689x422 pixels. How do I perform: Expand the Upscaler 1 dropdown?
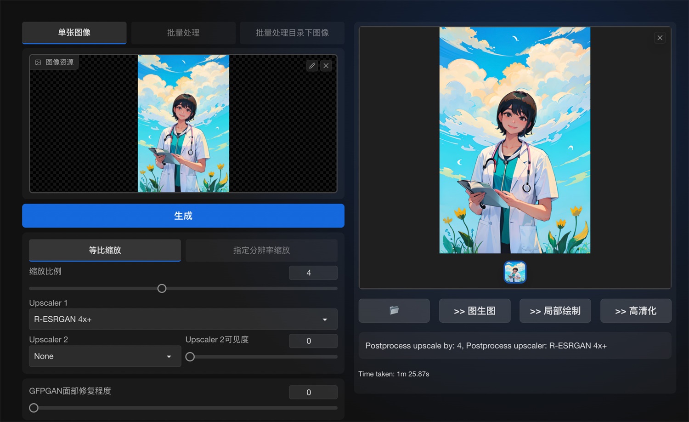183,319
